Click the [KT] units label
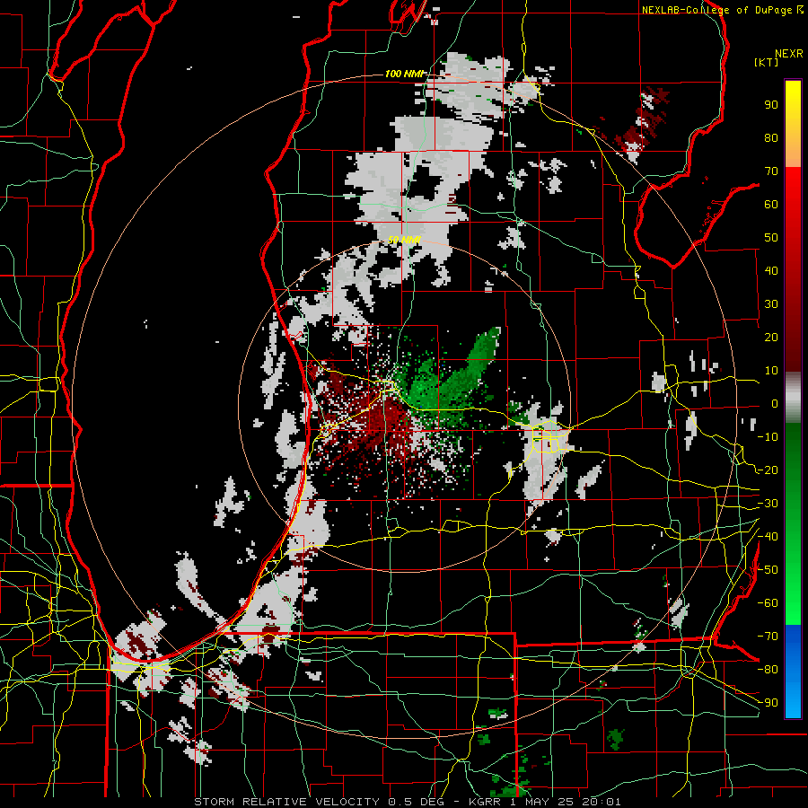 coord(767,62)
